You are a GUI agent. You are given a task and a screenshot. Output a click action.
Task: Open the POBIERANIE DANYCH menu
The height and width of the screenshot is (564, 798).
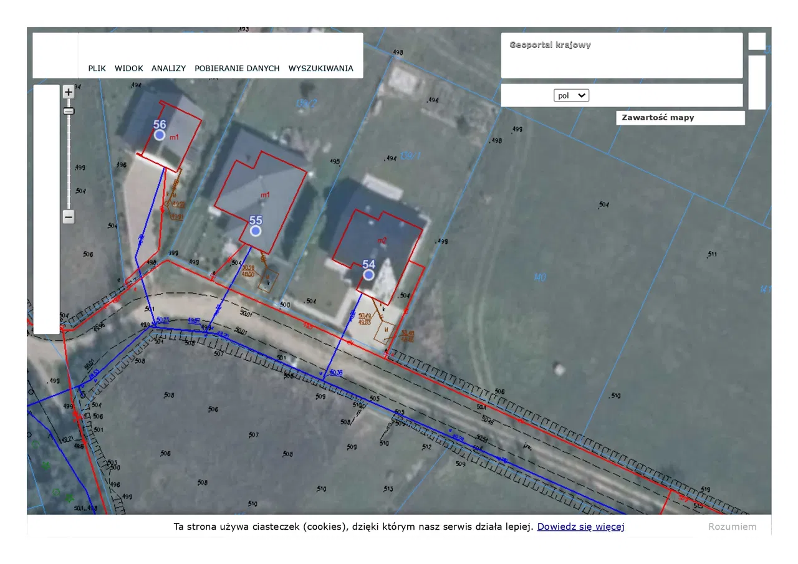coord(237,69)
